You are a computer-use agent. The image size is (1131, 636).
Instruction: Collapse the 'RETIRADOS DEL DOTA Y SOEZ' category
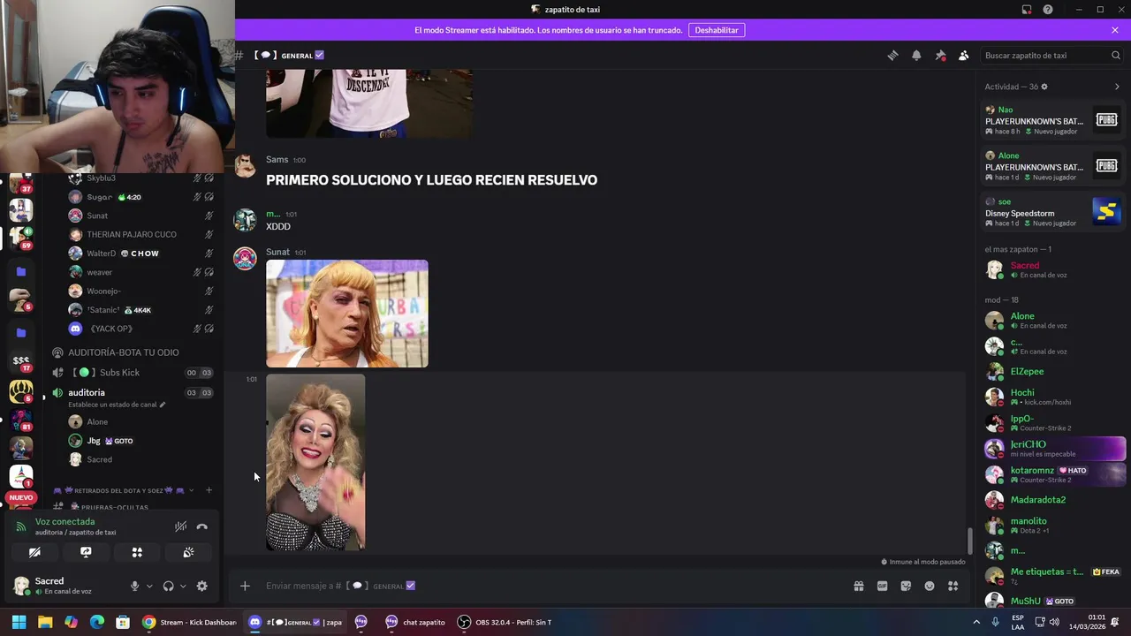[x=124, y=490]
